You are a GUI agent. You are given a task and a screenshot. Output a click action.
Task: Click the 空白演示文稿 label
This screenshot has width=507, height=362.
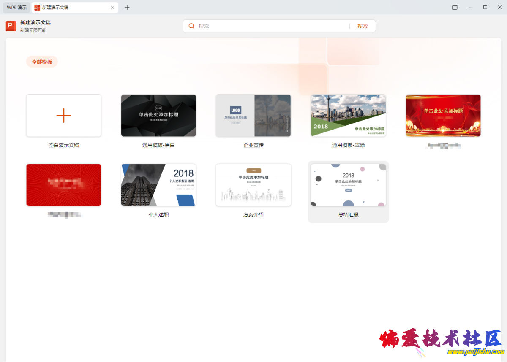tap(63, 145)
